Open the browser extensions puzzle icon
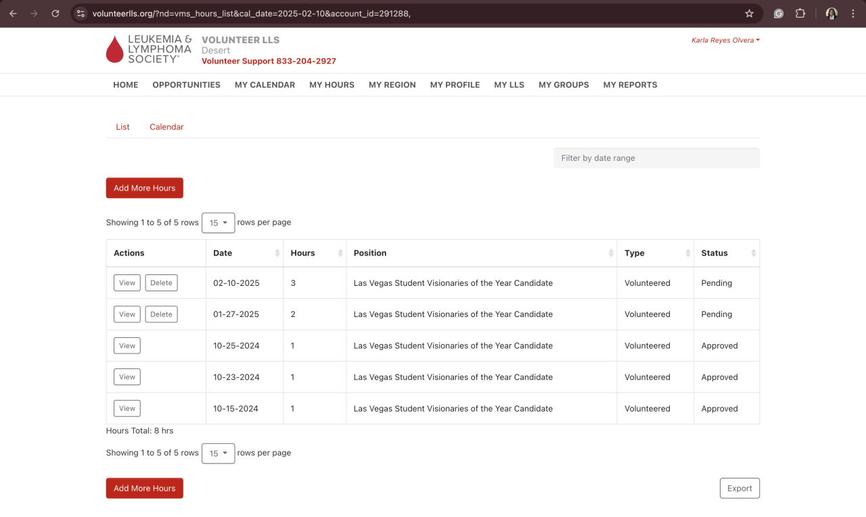Viewport: 866px width, 517px height. [800, 14]
